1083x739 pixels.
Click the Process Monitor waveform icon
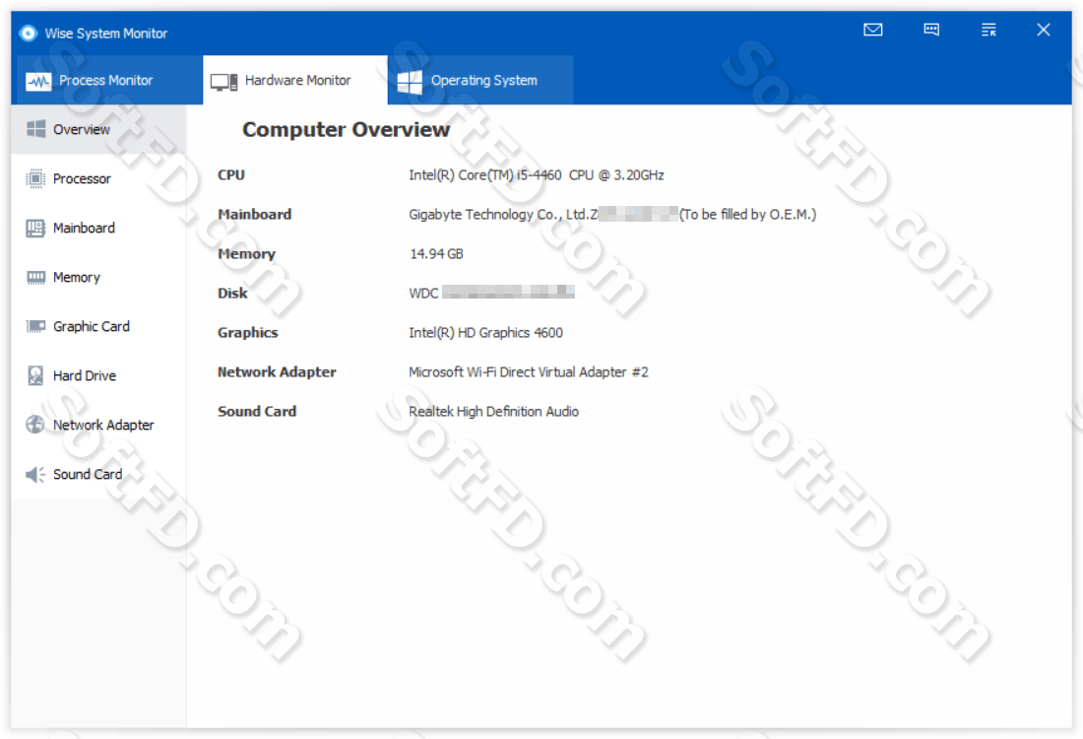pos(38,82)
